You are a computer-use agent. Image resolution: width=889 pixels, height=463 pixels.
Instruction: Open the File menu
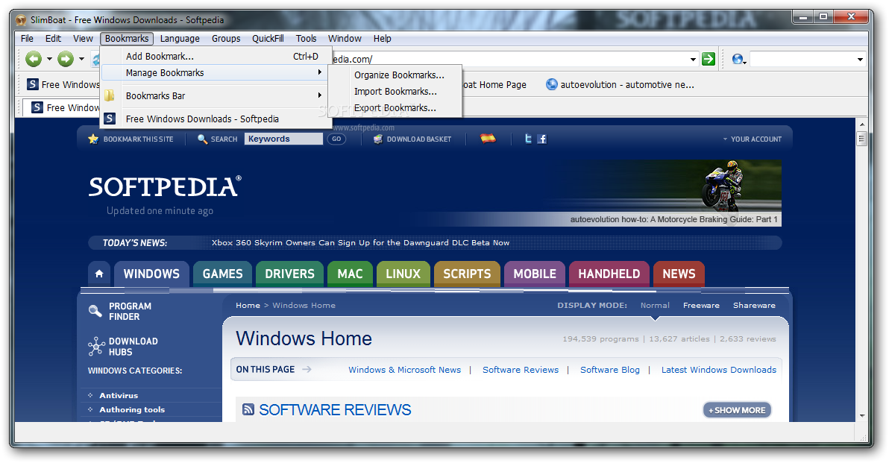pyautogui.click(x=27, y=39)
